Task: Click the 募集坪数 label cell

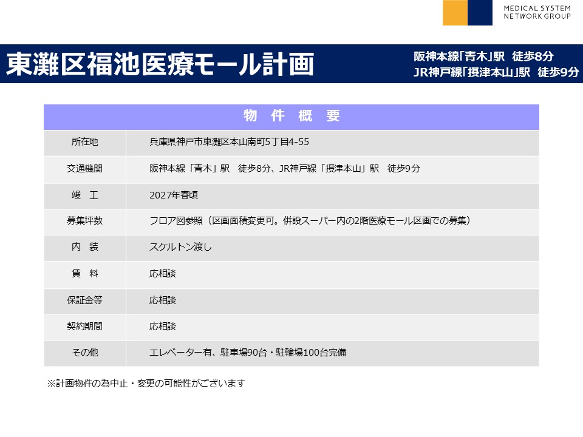Action: click(84, 221)
